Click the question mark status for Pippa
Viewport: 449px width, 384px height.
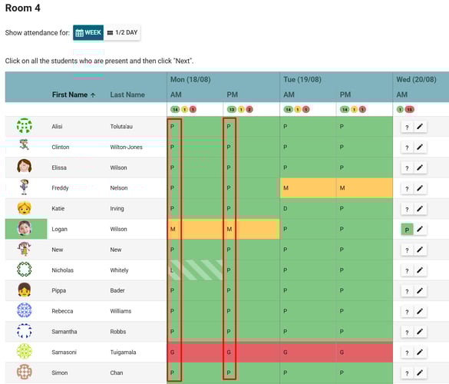point(407,291)
